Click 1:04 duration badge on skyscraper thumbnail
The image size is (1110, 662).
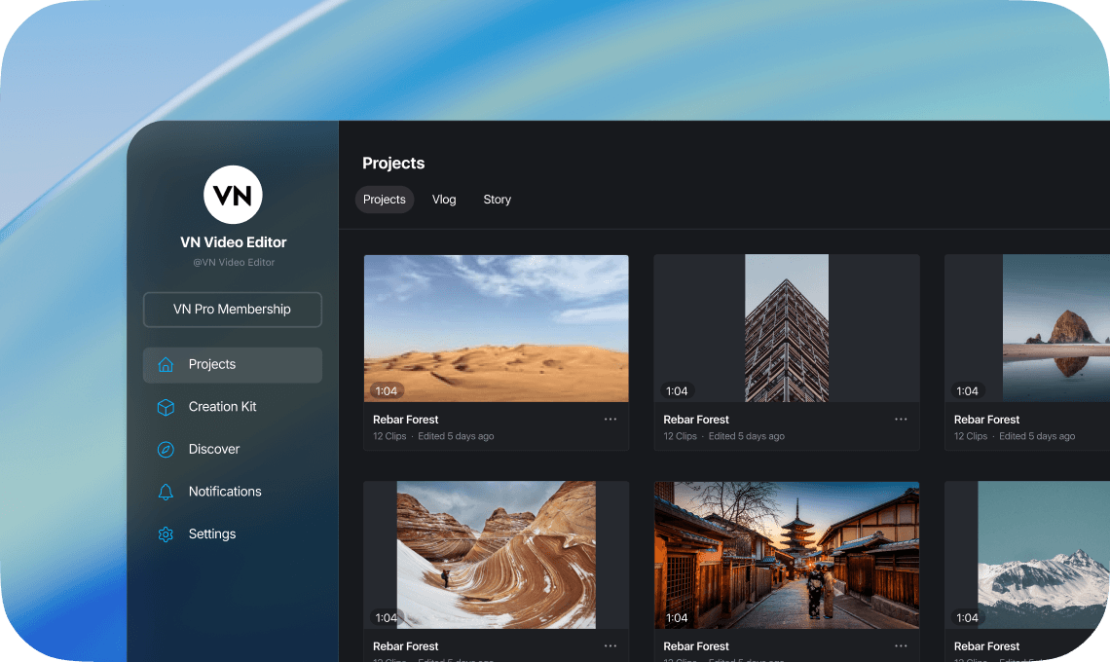pyautogui.click(x=677, y=390)
